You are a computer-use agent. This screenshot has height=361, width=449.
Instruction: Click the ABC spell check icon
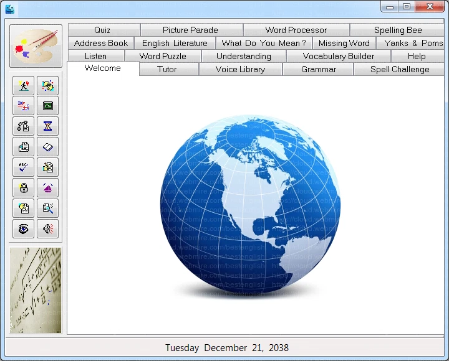tap(23, 167)
